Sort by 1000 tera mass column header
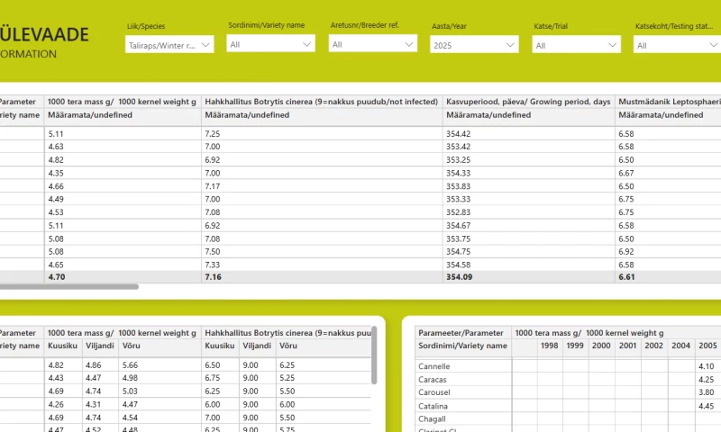 click(x=122, y=102)
